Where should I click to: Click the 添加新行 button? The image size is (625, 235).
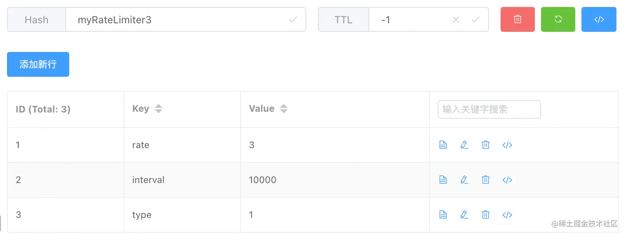(38, 64)
